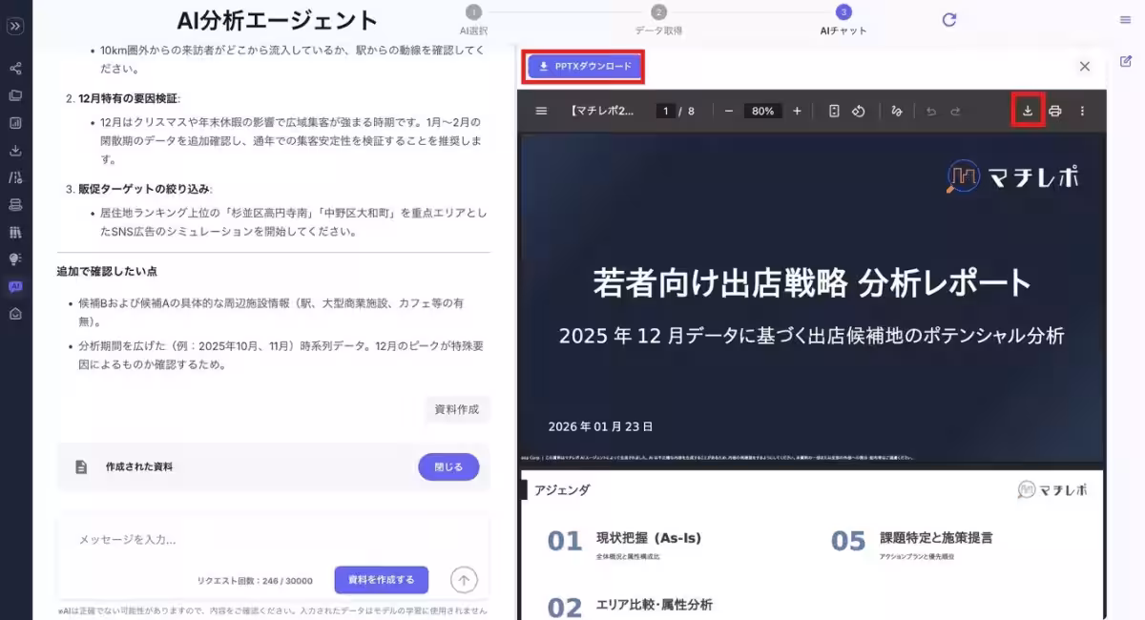The height and width of the screenshot is (620, 1145).
Task: Expand the left navigation with the chevron icon
Action: [14, 27]
